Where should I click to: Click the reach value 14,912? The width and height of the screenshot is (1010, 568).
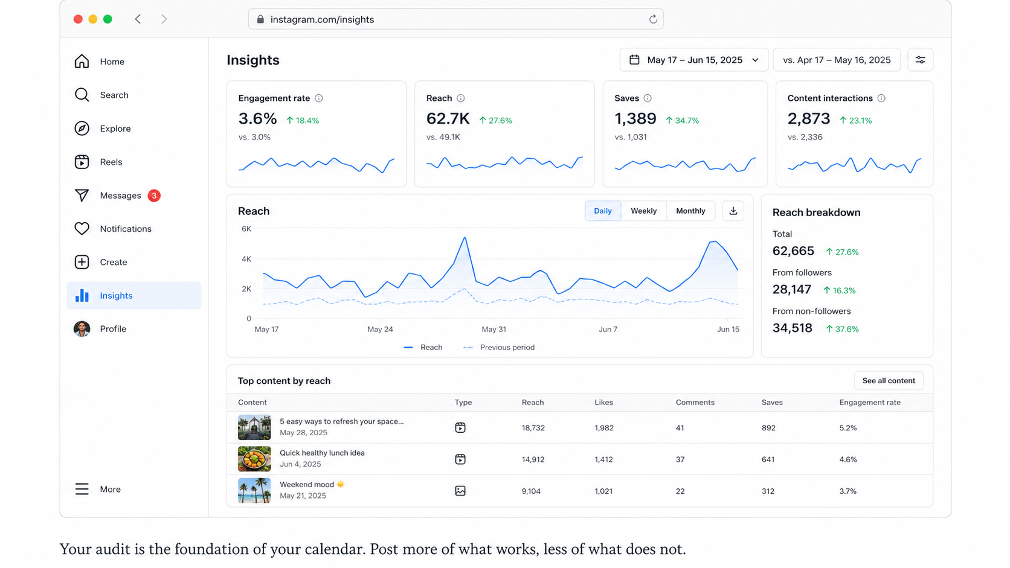(x=533, y=459)
